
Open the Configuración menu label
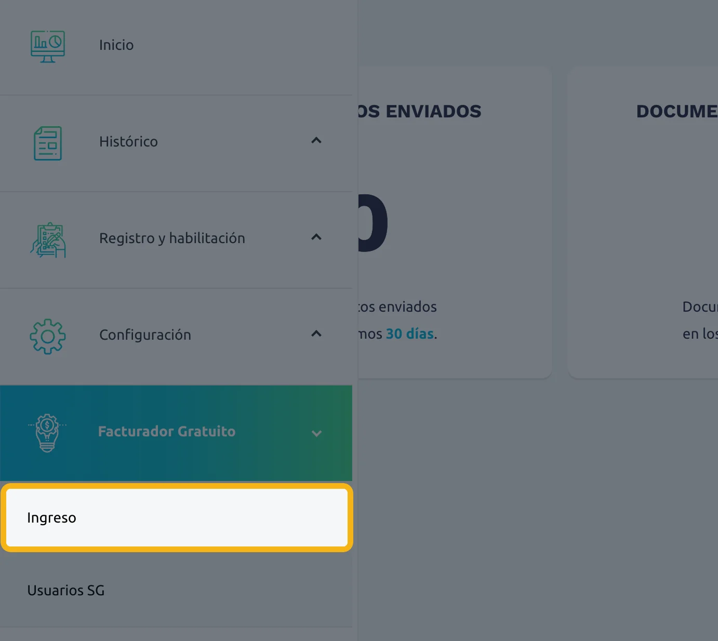coord(145,335)
